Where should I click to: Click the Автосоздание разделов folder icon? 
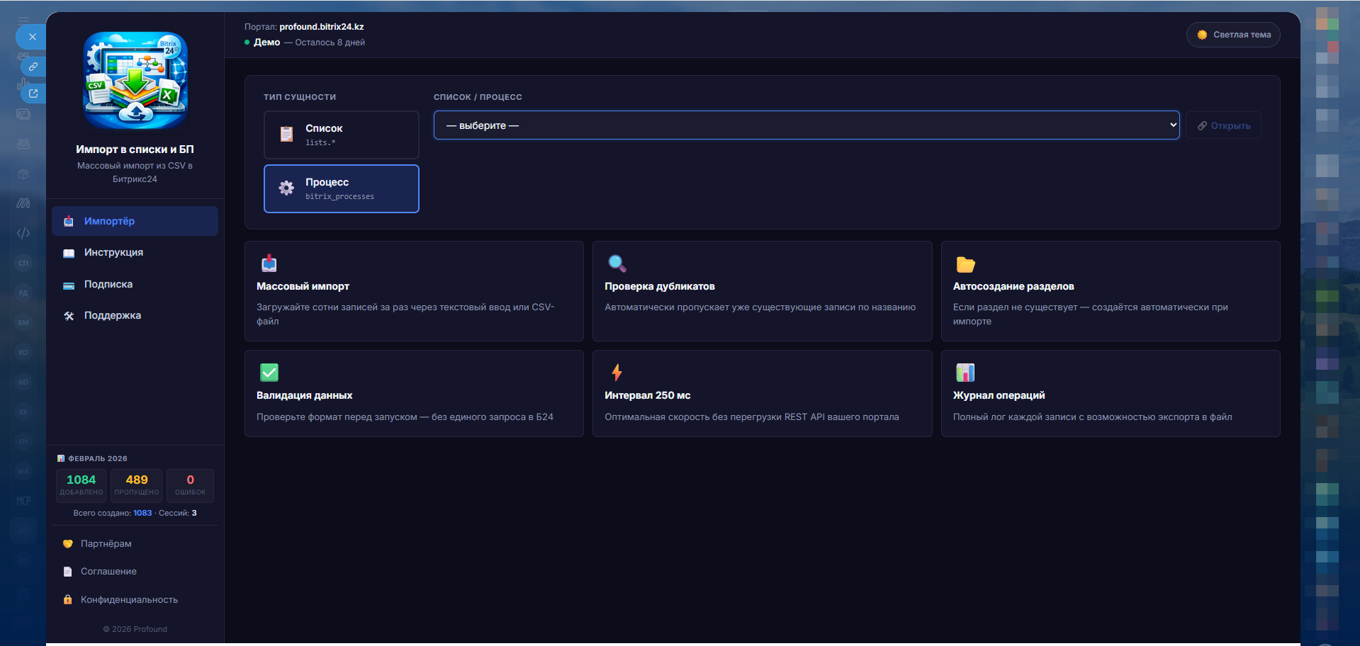tap(965, 264)
